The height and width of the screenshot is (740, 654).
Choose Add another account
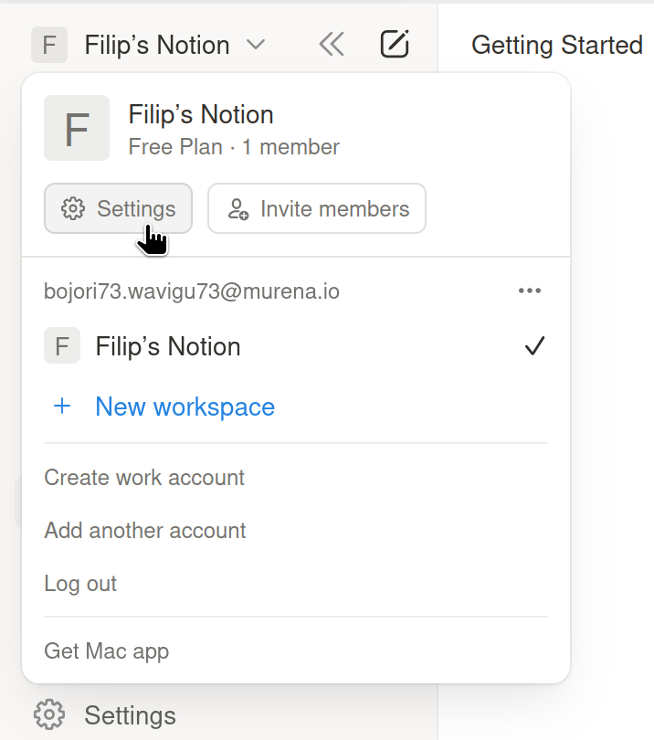pos(145,531)
